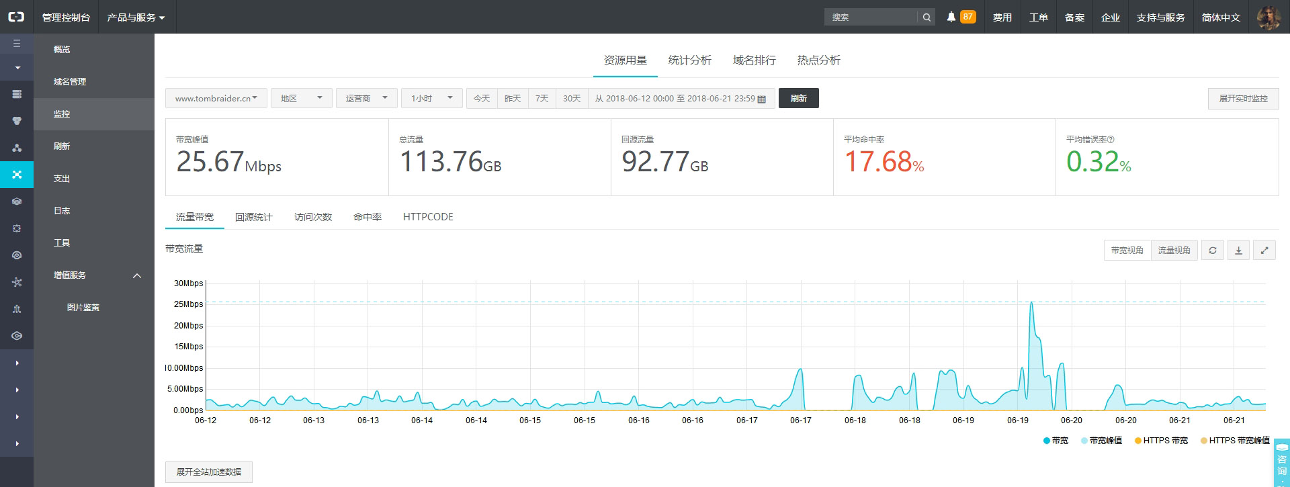
Task: Open 简体中文 language selector
Action: click(1221, 17)
